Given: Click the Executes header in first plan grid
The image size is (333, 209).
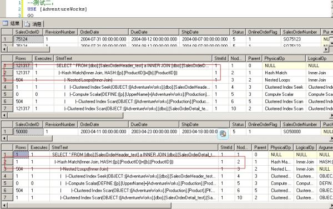Looking at the screenshot, I should (x=43, y=58).
